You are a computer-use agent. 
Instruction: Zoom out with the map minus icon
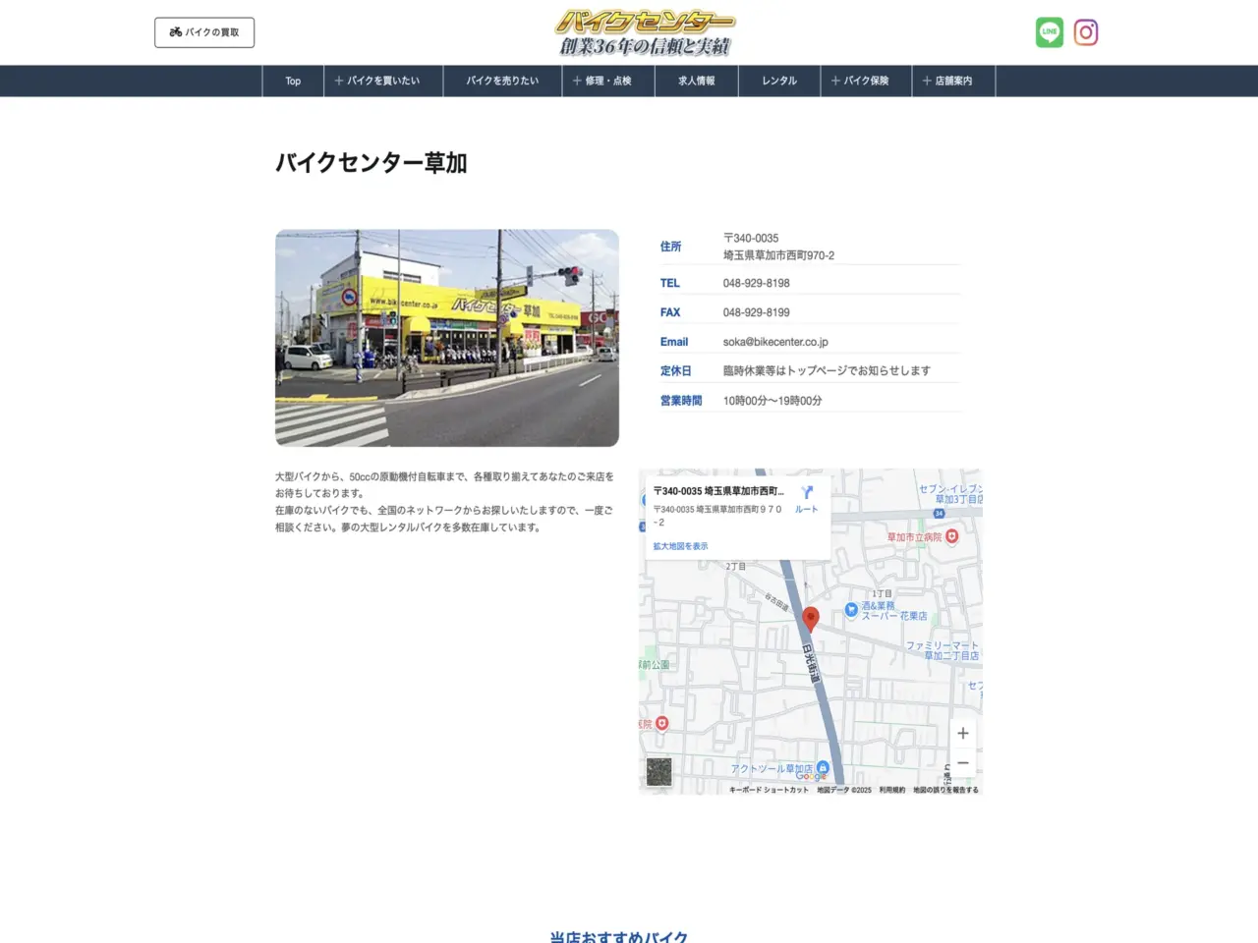[x=962, y=762]
